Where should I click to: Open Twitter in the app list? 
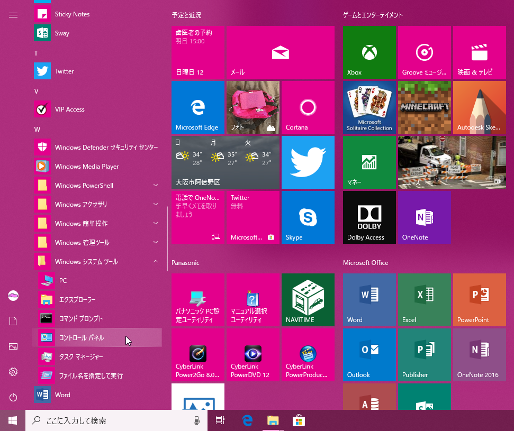tap(97, 71)
